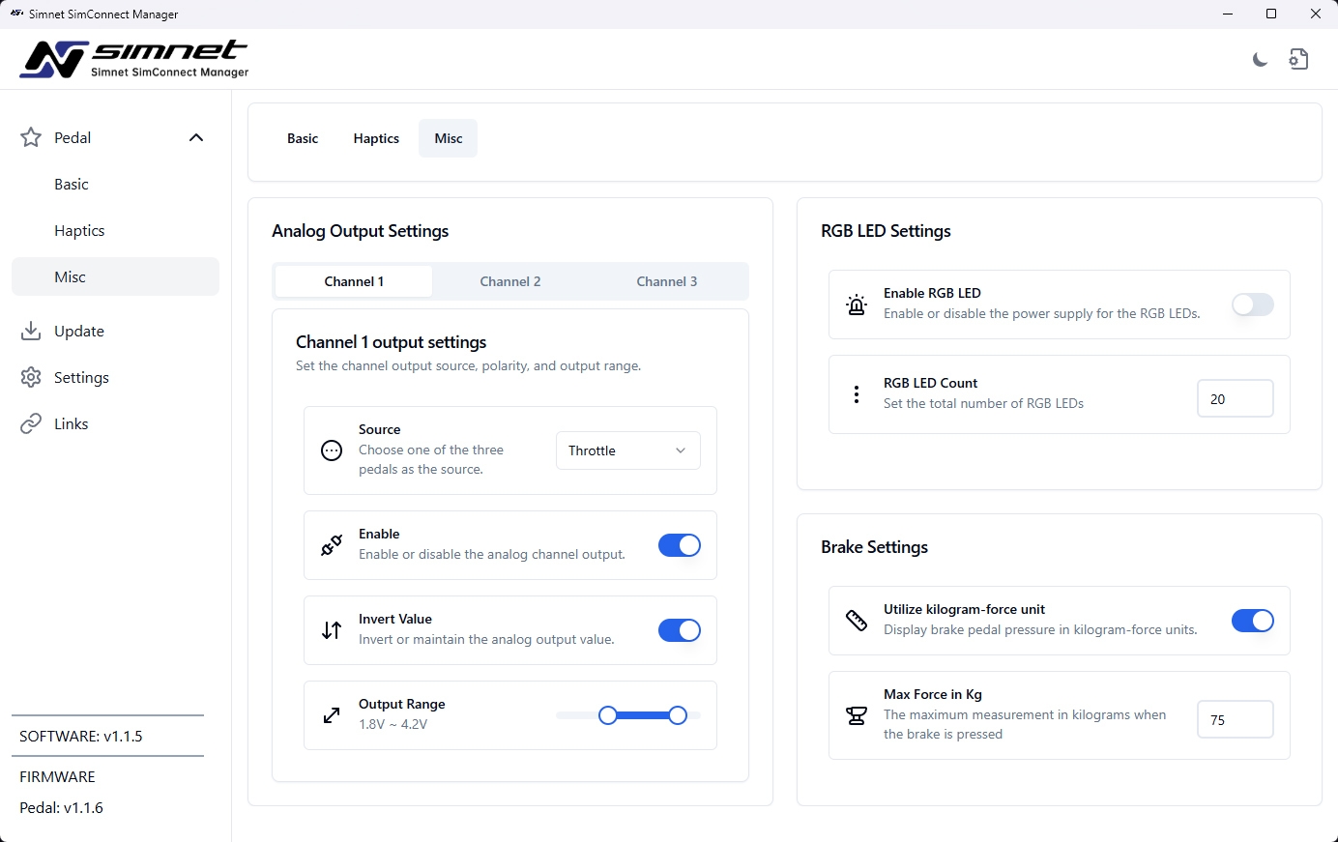Screen dimensions: 1338x842
Task: Click the Update download icon
Action: 31,331
